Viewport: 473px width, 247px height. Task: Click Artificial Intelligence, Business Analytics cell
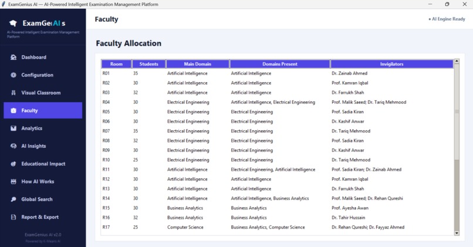[270, 198]
